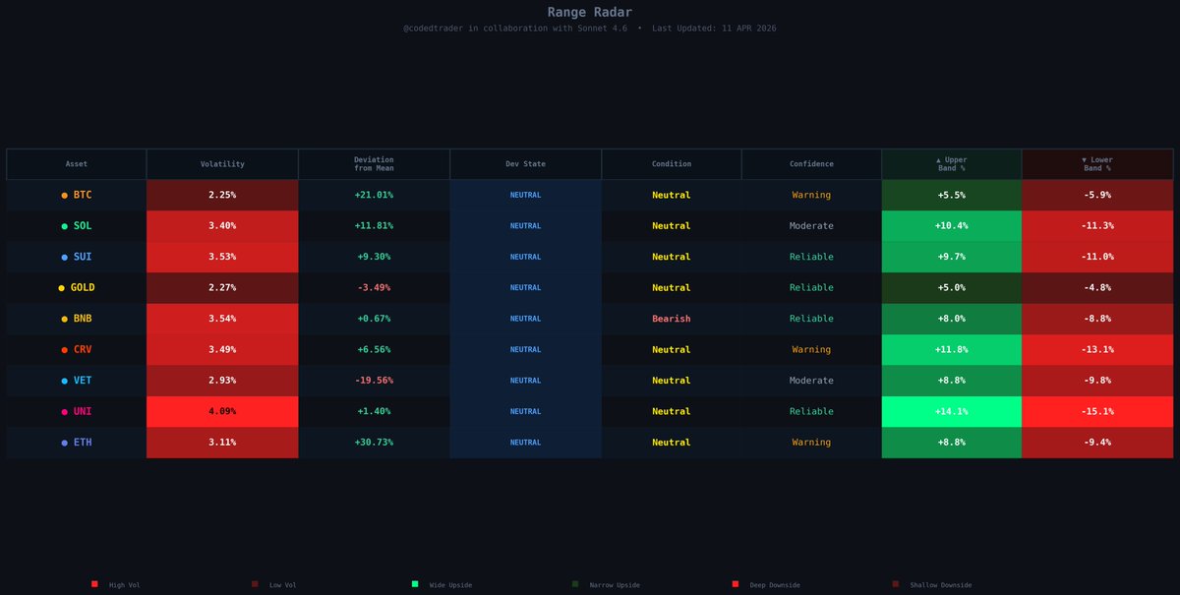Screen dimensions: 1180x595
Task: Click SUI lower band value -11.0%
Action: [1097, 258]
